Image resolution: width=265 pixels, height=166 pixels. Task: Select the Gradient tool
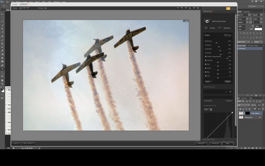[2, 54]
